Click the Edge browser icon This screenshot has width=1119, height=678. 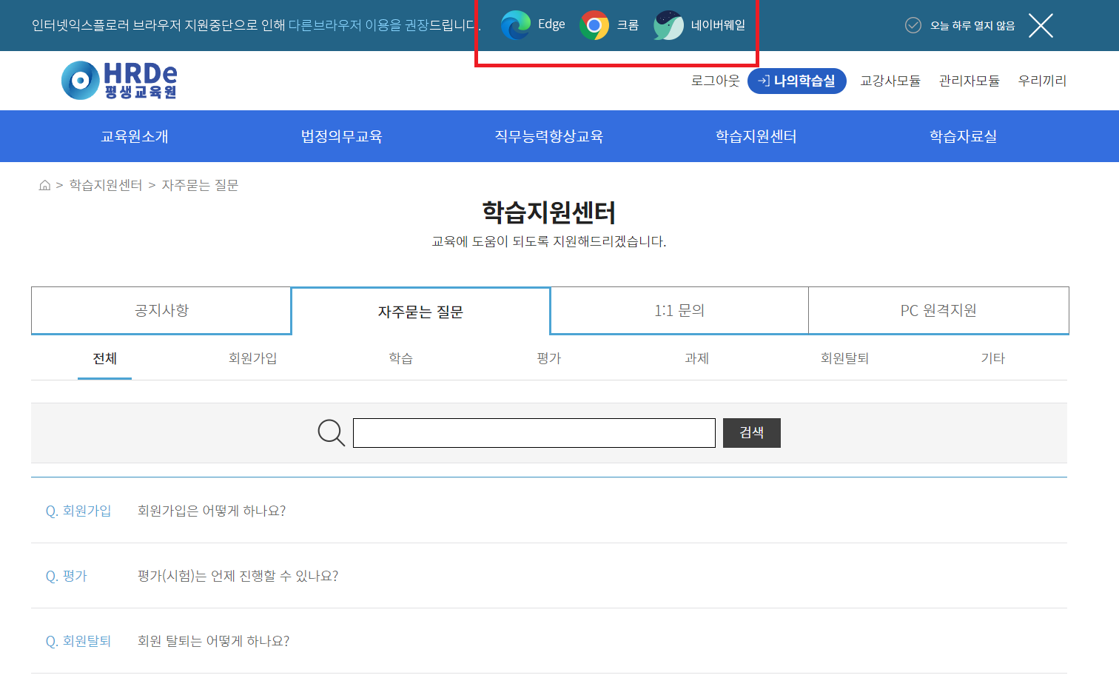[516, 25]
